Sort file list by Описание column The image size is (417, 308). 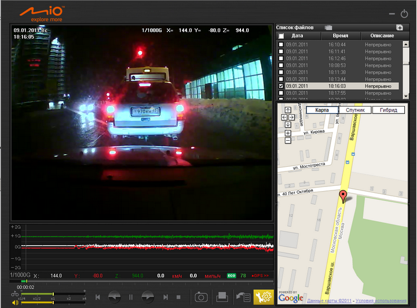(x=382, y=36)
